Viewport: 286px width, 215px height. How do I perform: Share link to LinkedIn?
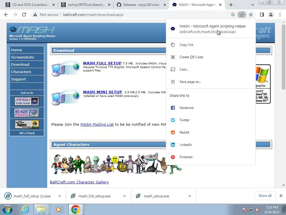pos(211,145)
